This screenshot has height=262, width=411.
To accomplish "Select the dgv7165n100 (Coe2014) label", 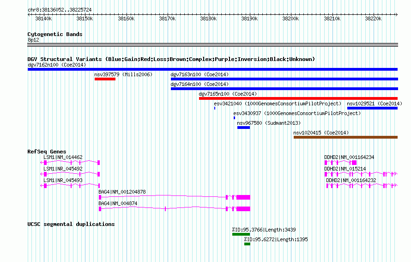I will click(228, 94).
